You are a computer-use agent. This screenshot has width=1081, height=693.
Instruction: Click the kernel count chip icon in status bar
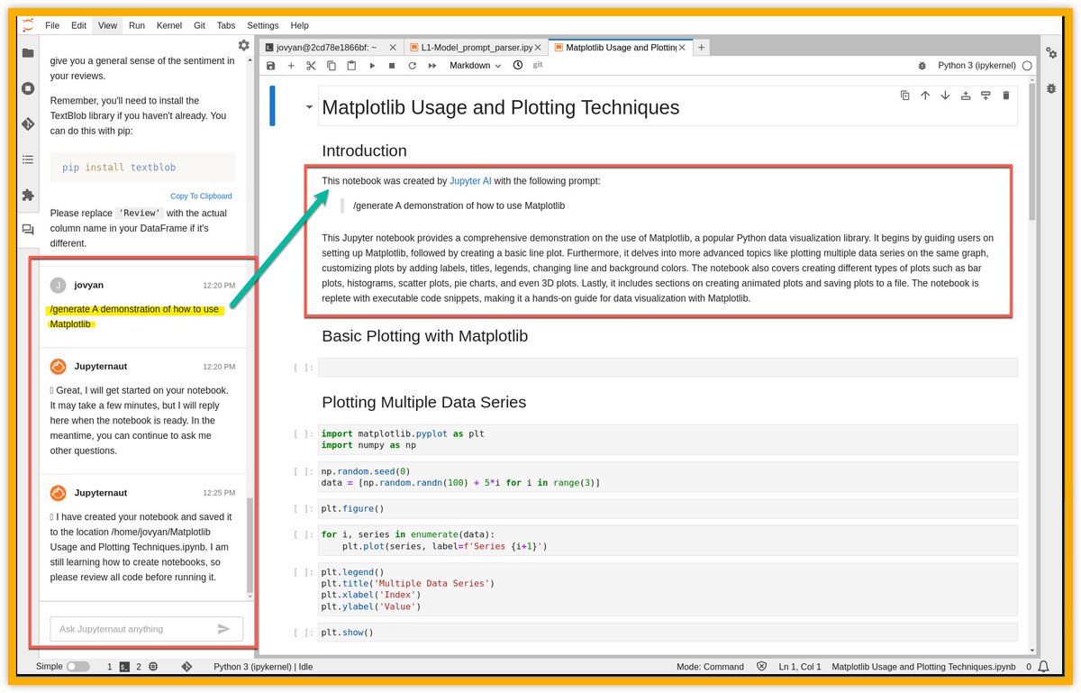pos(153,667)
